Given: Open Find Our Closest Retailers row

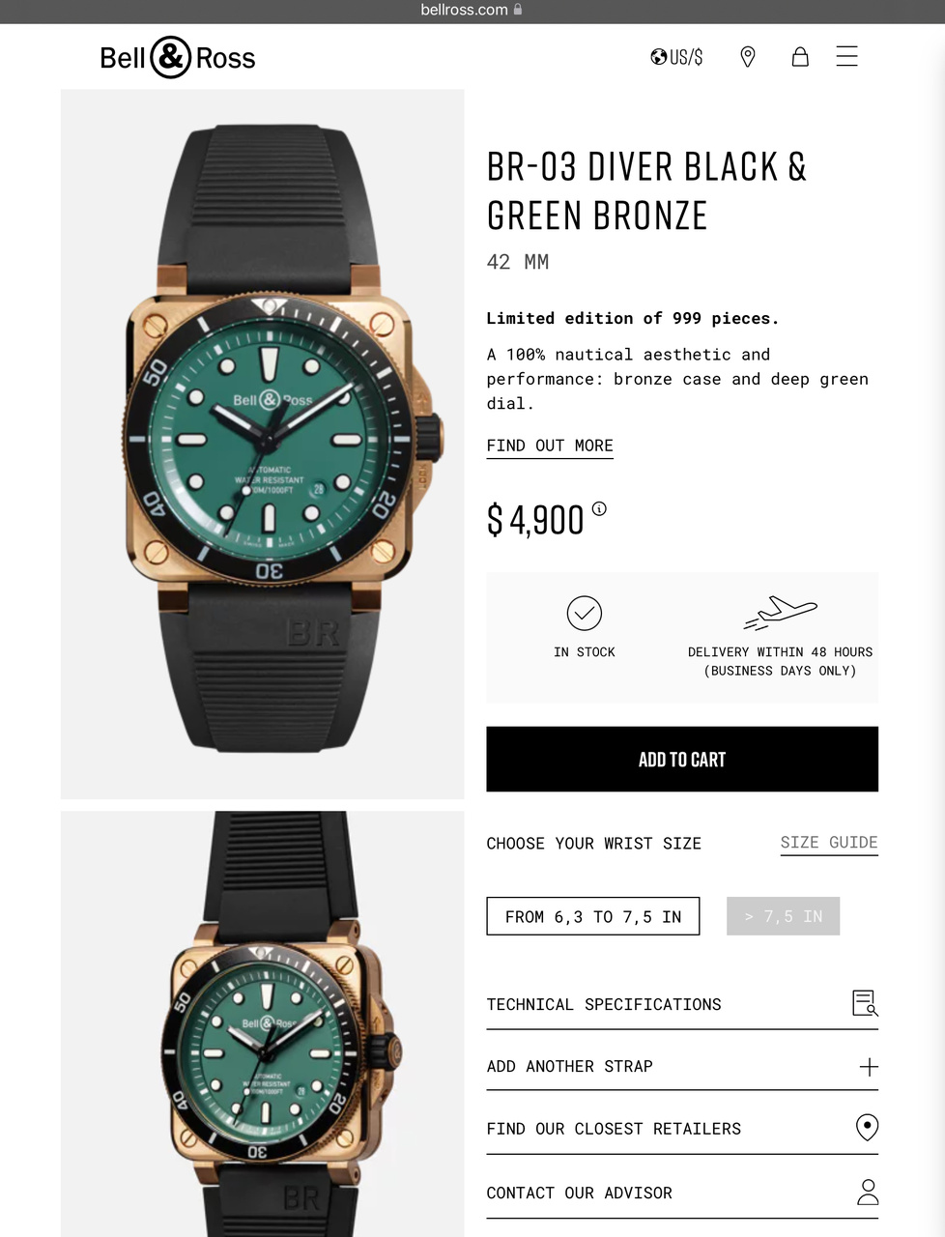Looking at the screenshot, I should 682,1128.
